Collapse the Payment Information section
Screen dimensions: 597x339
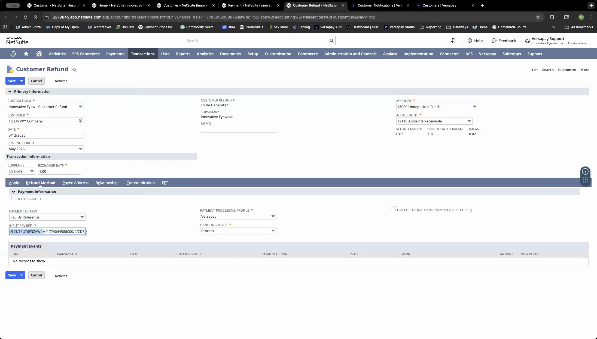click(14, 192)
